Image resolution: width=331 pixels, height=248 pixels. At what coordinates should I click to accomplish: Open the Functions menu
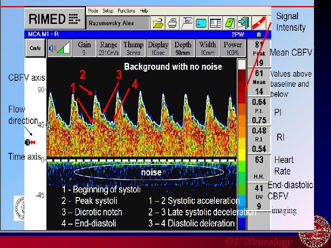click(126, 11)
